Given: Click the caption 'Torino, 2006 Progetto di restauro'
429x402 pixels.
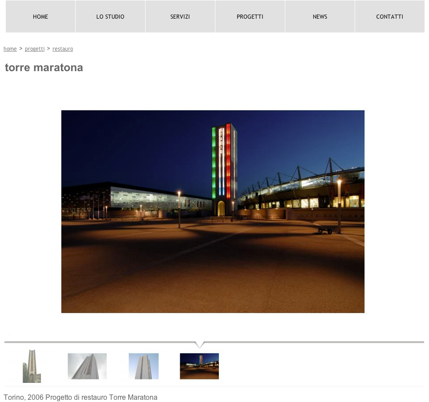Looking at the screenshot, I should [81, 397].
